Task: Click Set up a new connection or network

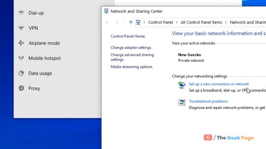Action: point(219,84)
